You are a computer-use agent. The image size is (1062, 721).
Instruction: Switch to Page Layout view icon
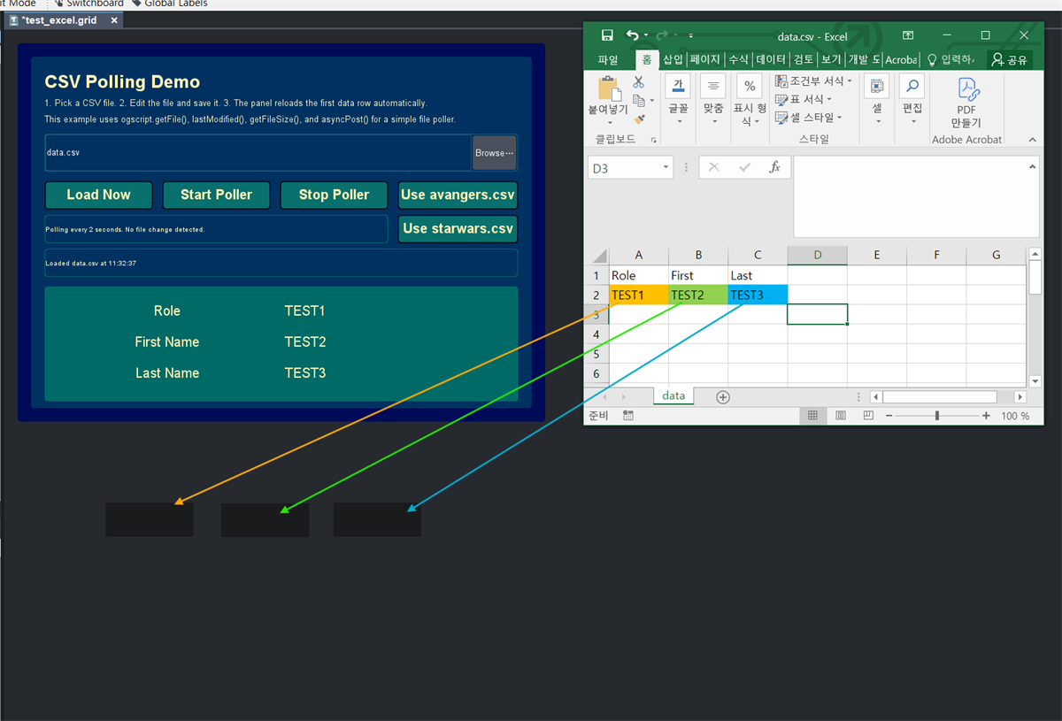coord(841,415)
